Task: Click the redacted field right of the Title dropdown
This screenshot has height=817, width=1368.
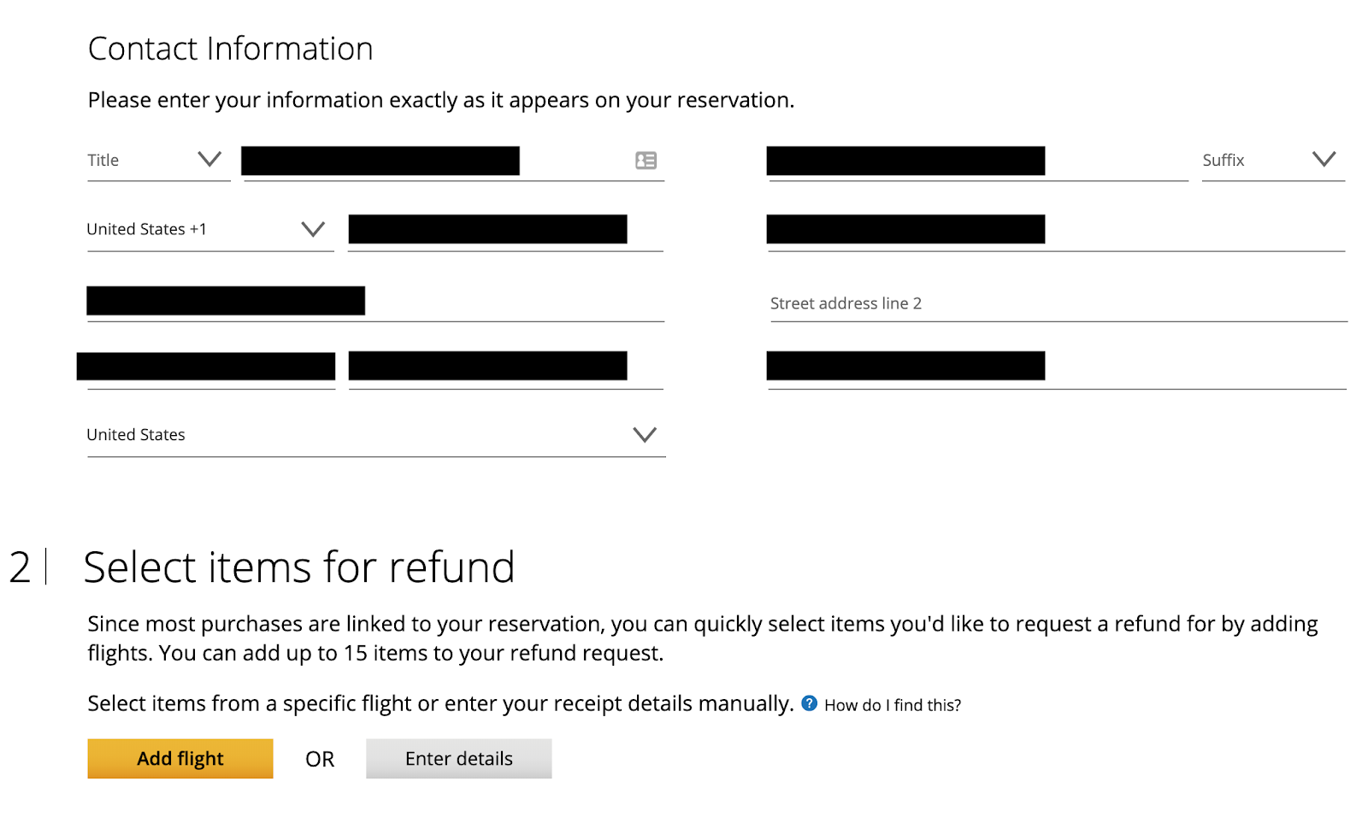Action: (x=380, y=161)
